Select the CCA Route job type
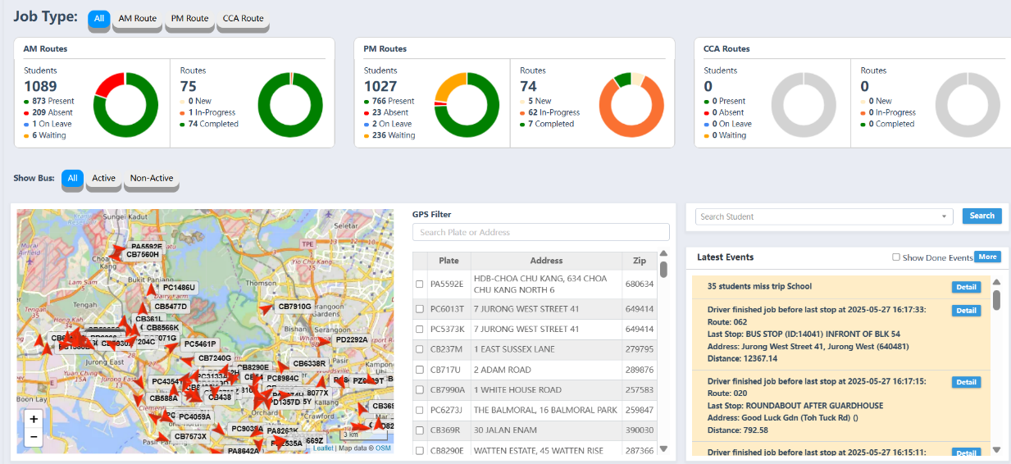 coord(243,19)
